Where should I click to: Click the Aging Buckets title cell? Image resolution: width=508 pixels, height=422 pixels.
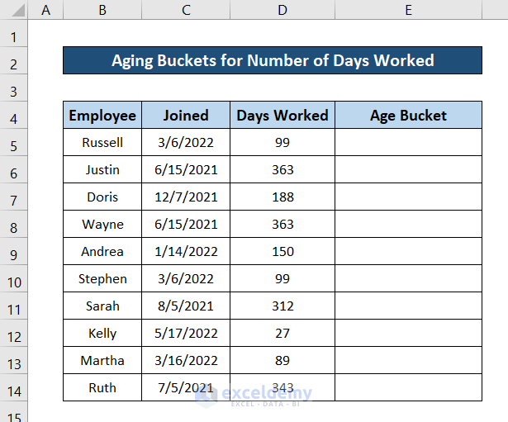pyautogui.click(x=273, y=60)
